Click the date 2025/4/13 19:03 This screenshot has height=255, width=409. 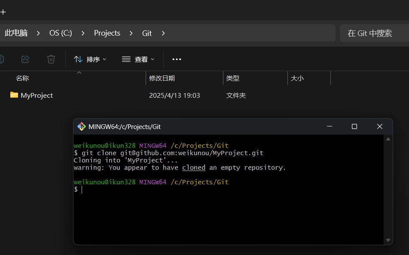pyautogui.click(x=174, y=95)
